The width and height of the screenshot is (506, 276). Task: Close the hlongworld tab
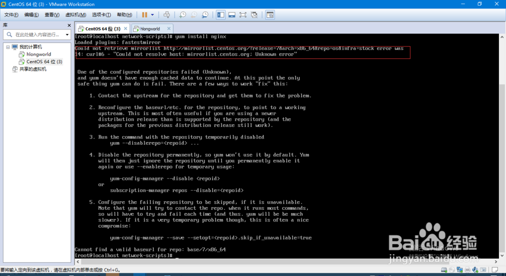click(169, 29)
